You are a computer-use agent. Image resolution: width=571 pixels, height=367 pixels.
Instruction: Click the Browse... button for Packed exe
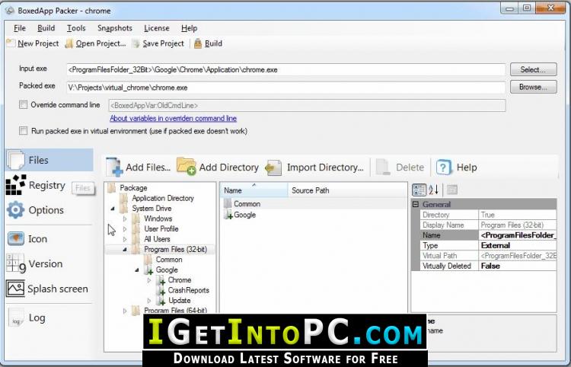(x=534, y=87)
